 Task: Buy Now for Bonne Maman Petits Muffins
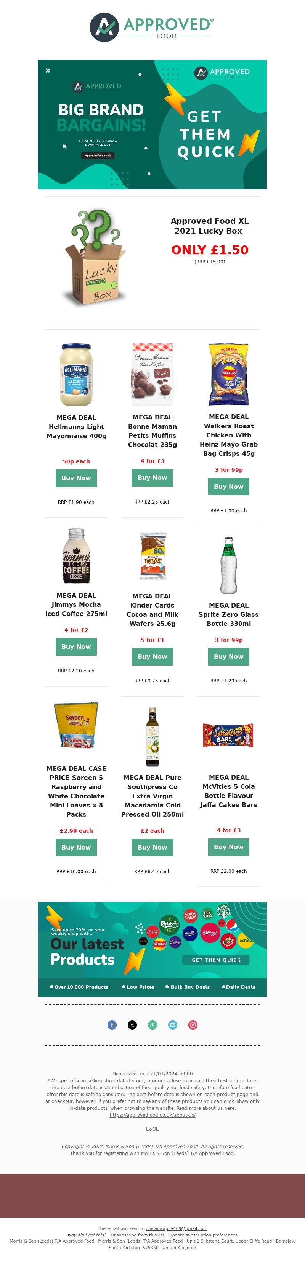tap(152, 478)
